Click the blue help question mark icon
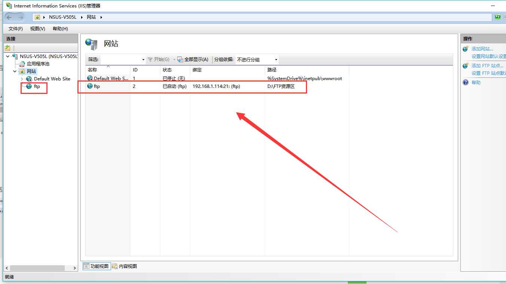506x284 pixels. coord(466,82)
